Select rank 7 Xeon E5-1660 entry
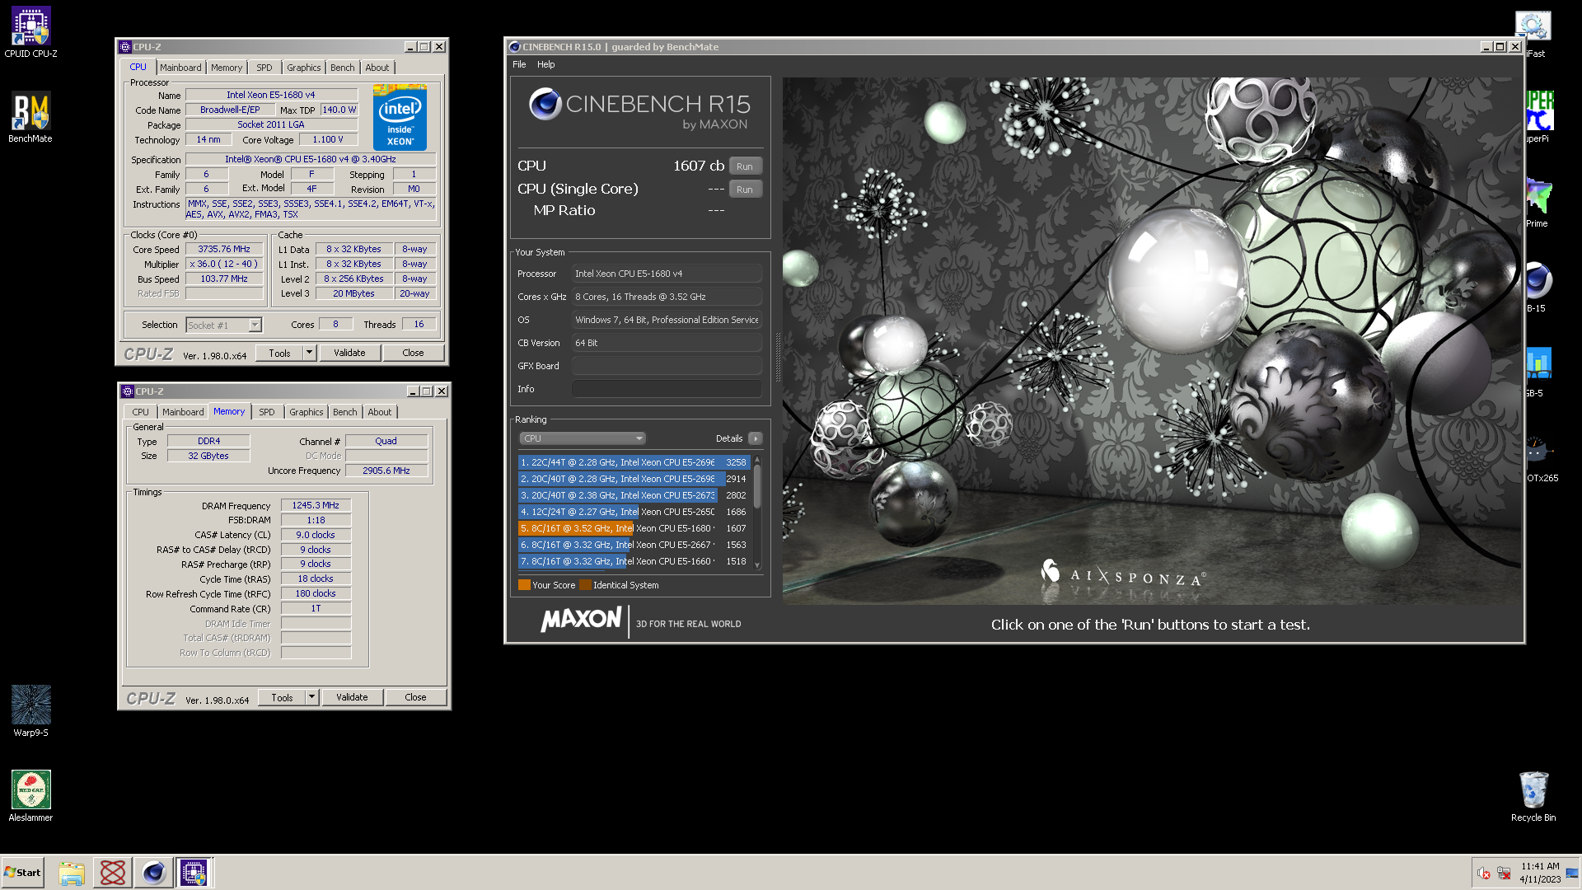Image resolution: width=1582 pixels, height=890 pixels. [634, 561]
